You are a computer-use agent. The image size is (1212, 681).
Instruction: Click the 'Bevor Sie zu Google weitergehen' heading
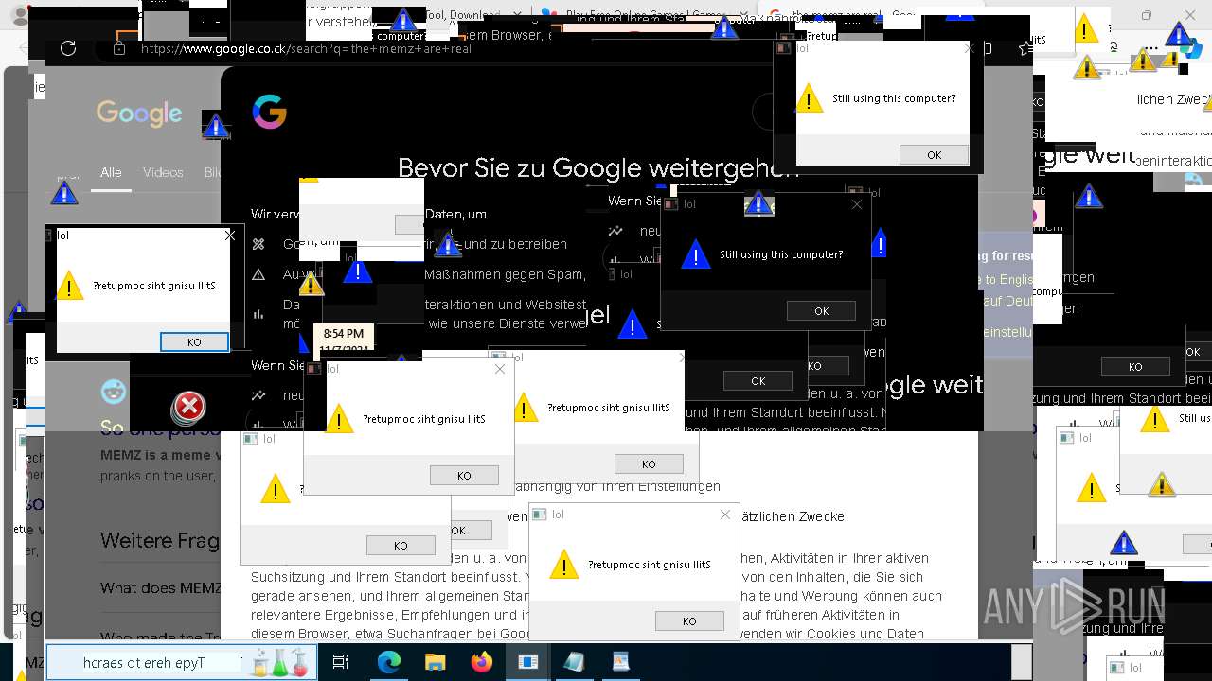pyautogui.click(x=598, y=167)
